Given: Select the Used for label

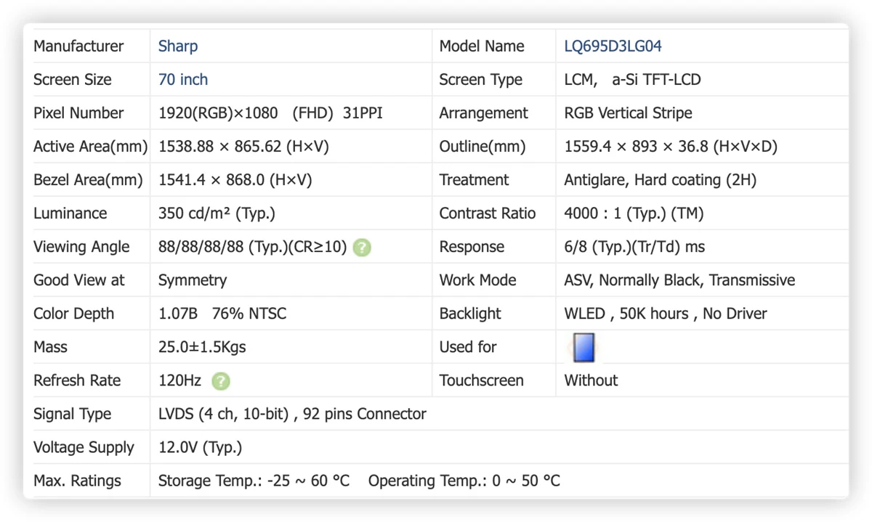Looking at the screenshot, I should pyautogui.click(x=467, y=346).
